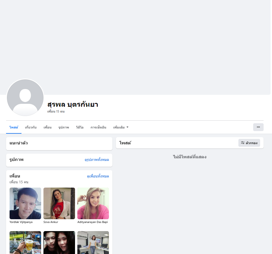Image resolution: width=272 pixels, height=254 pixels.
Task: Open the friend photo showing a beer glass
Action: (x=25, y=242)
